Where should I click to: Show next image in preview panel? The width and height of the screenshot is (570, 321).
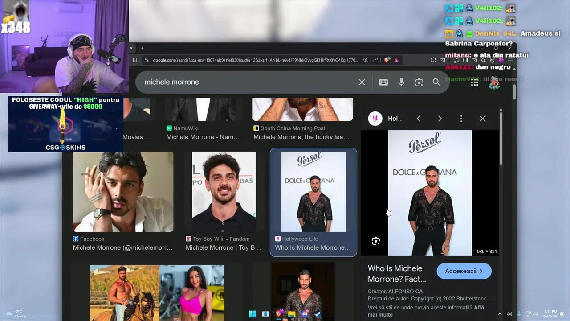440,119
